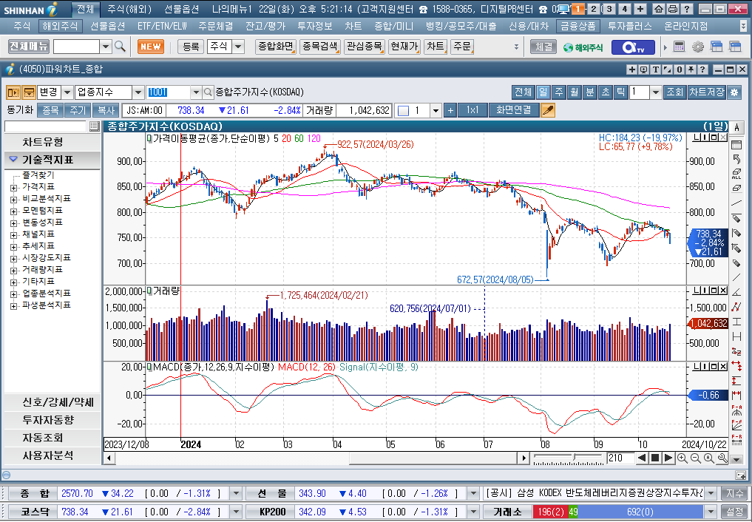Adjust the chart bar-count slider
The image size is (752, 522).
click(575, 458)
